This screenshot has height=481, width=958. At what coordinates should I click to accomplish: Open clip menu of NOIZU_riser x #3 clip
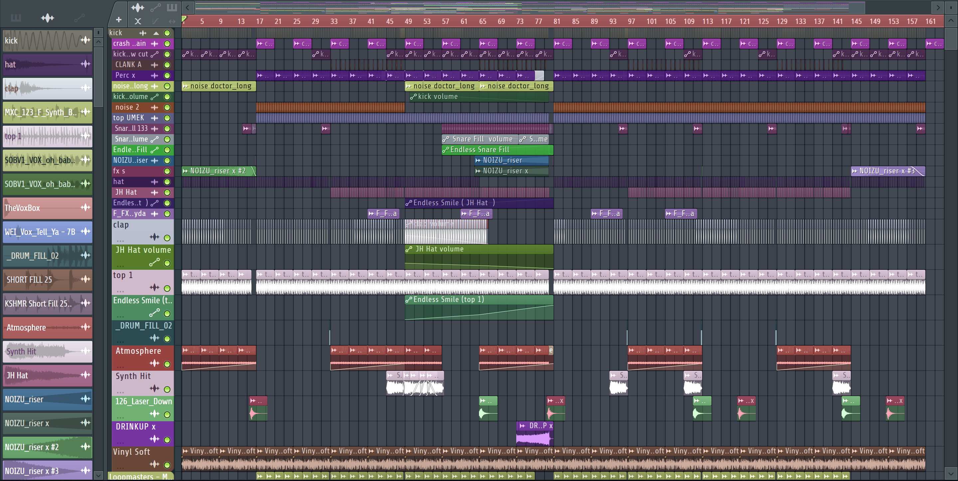855,171
